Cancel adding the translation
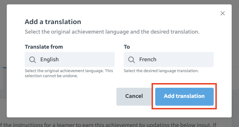239x127 pixels. [x=134, y=97]
